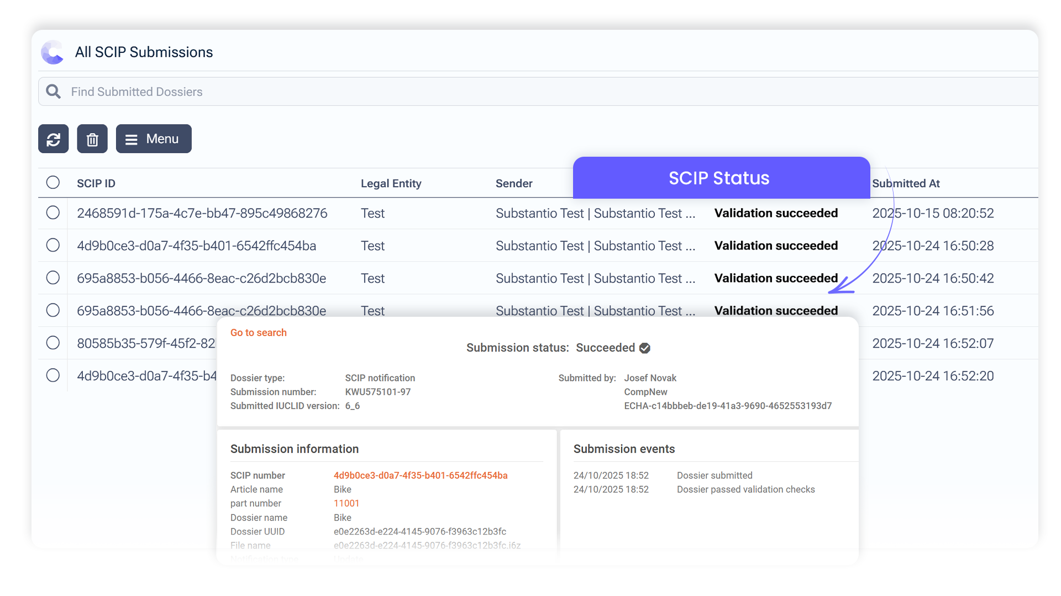Click the Submitted At column header
This screenshot has height=596, width=1061.
coord(906,183)
